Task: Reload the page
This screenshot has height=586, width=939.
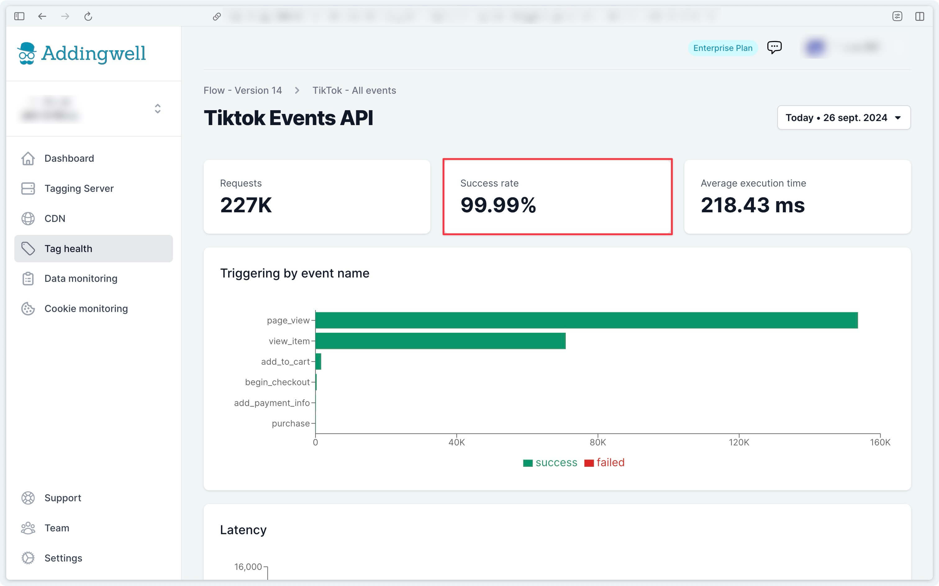Action: click(88, 16)
